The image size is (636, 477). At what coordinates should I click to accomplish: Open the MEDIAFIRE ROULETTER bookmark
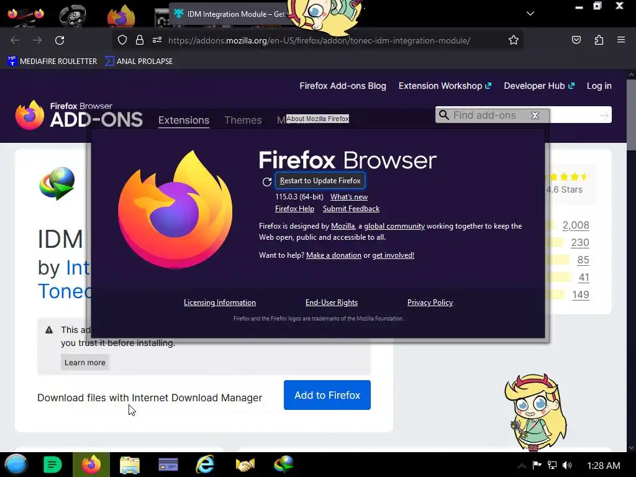pos(52,61)
